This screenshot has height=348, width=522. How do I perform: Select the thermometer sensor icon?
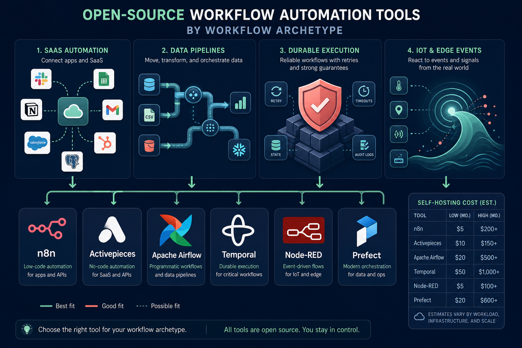pos(399,86)
